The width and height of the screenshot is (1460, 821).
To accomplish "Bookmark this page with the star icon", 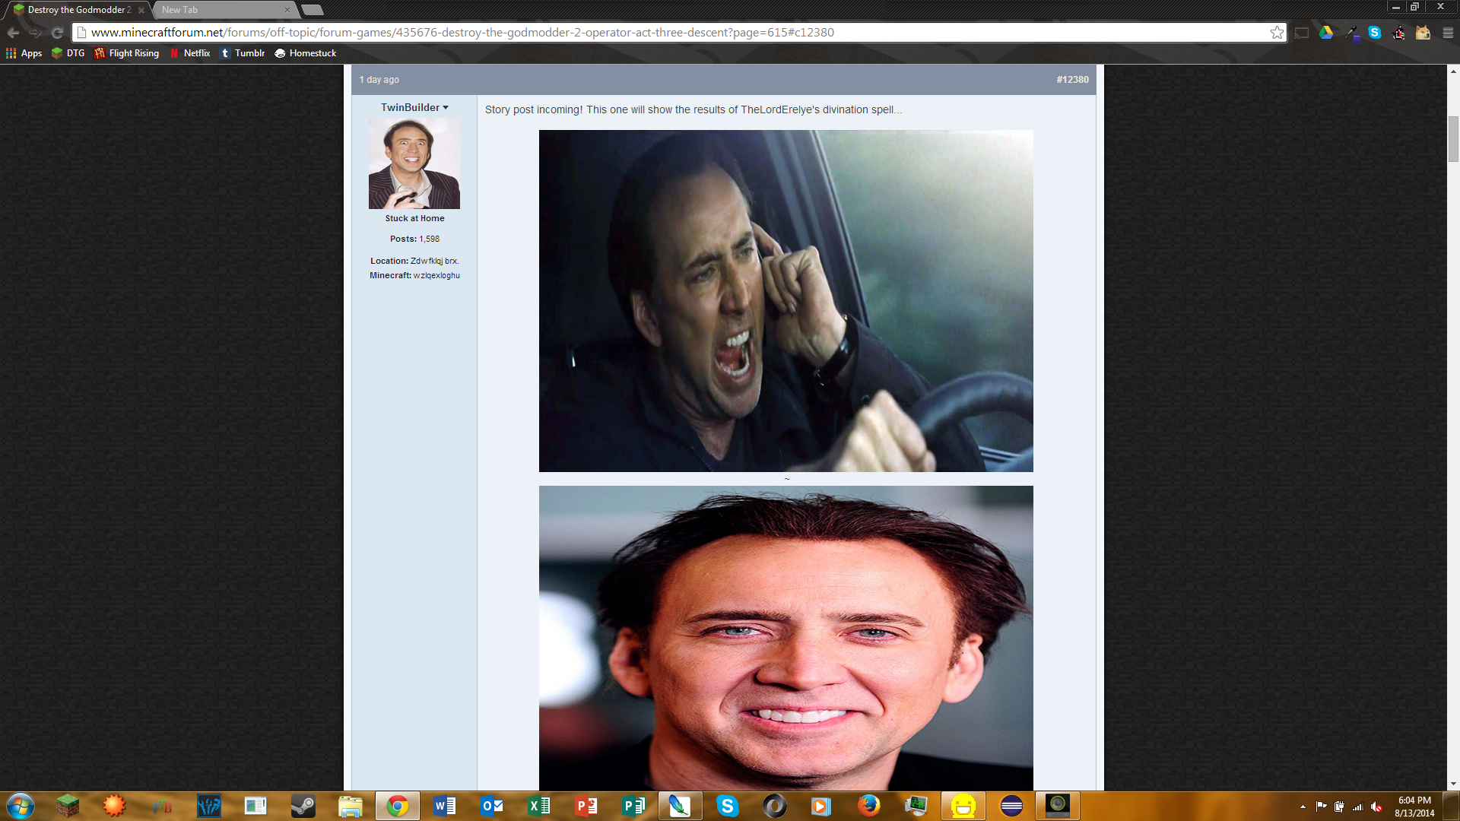I will pyautogui.click(x=1277, y=33).
